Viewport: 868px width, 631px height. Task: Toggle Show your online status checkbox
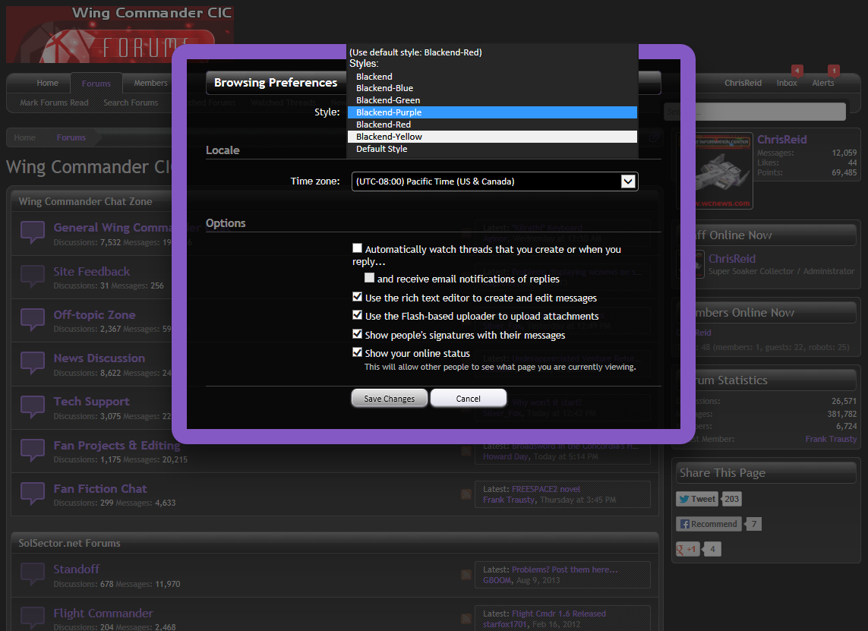(358, 353)
